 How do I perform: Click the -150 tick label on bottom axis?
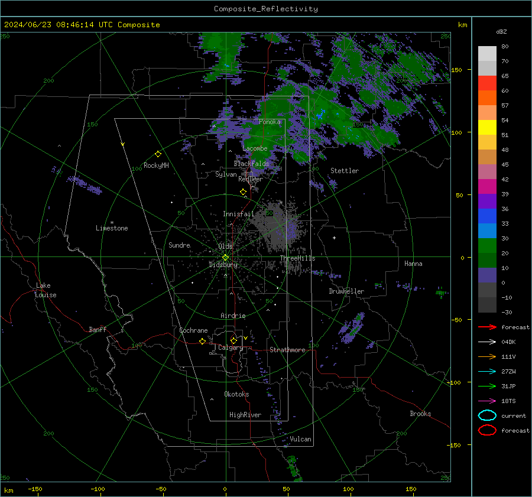(35, 489)
